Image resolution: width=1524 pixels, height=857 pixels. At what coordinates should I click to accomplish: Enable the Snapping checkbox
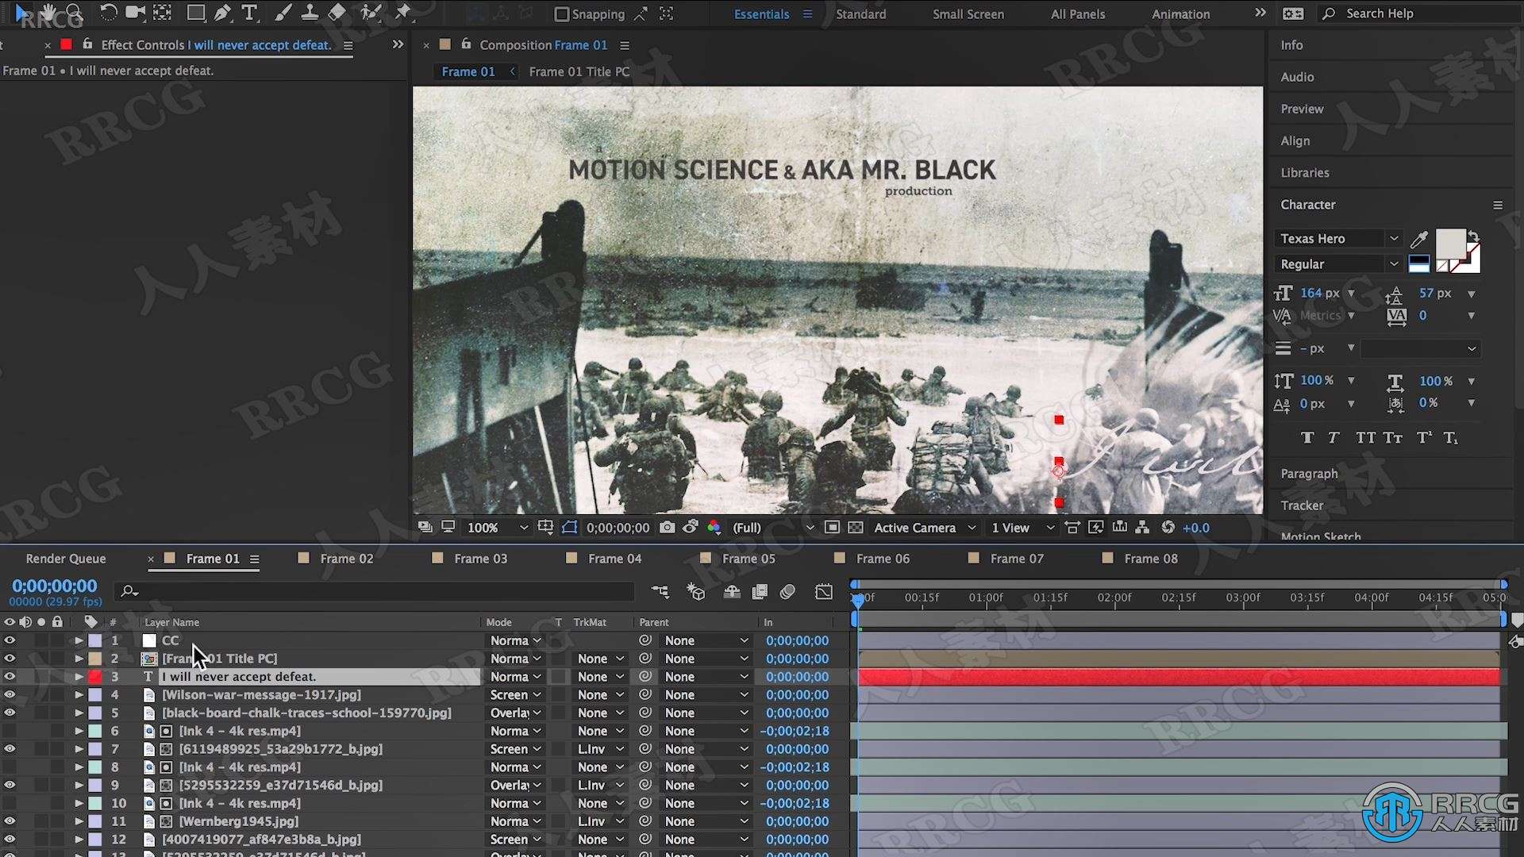coord(562,13)
